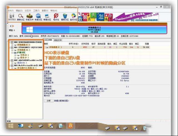Open the scanner-like second taskbar icon
Screen dimensions: 178x136
click(31, 126)
